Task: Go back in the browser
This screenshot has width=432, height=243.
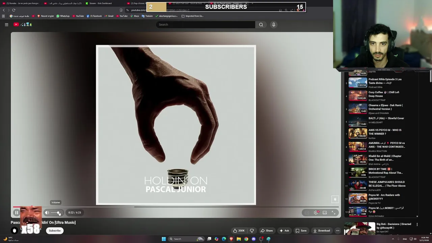Action: tap(4, 10)
